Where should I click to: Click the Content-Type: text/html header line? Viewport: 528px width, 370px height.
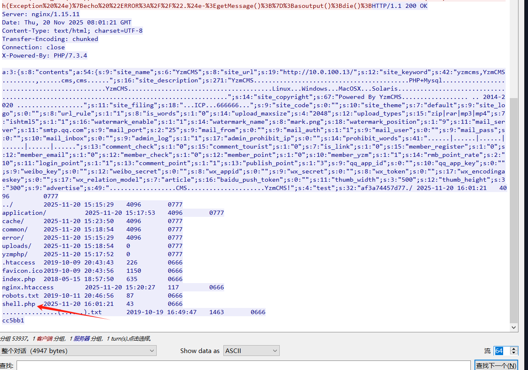pyautogui.click(x=72, y=31)
